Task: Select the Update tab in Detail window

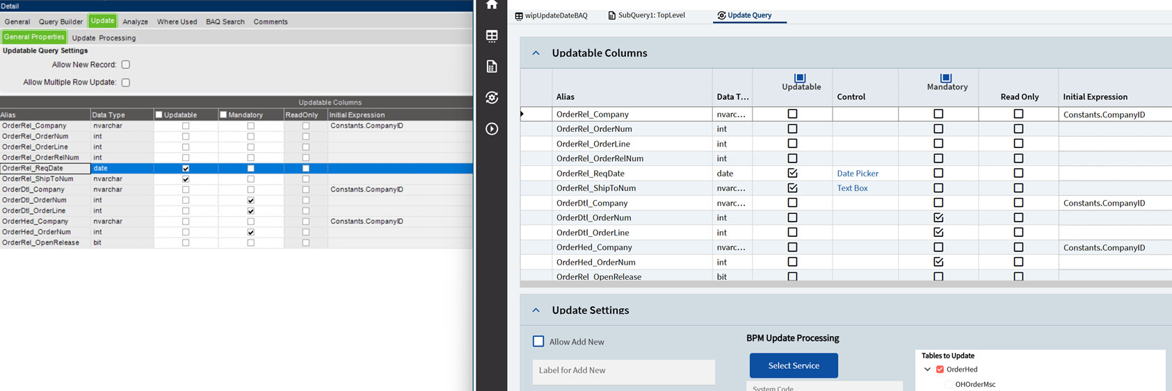Action: point(102,21)
